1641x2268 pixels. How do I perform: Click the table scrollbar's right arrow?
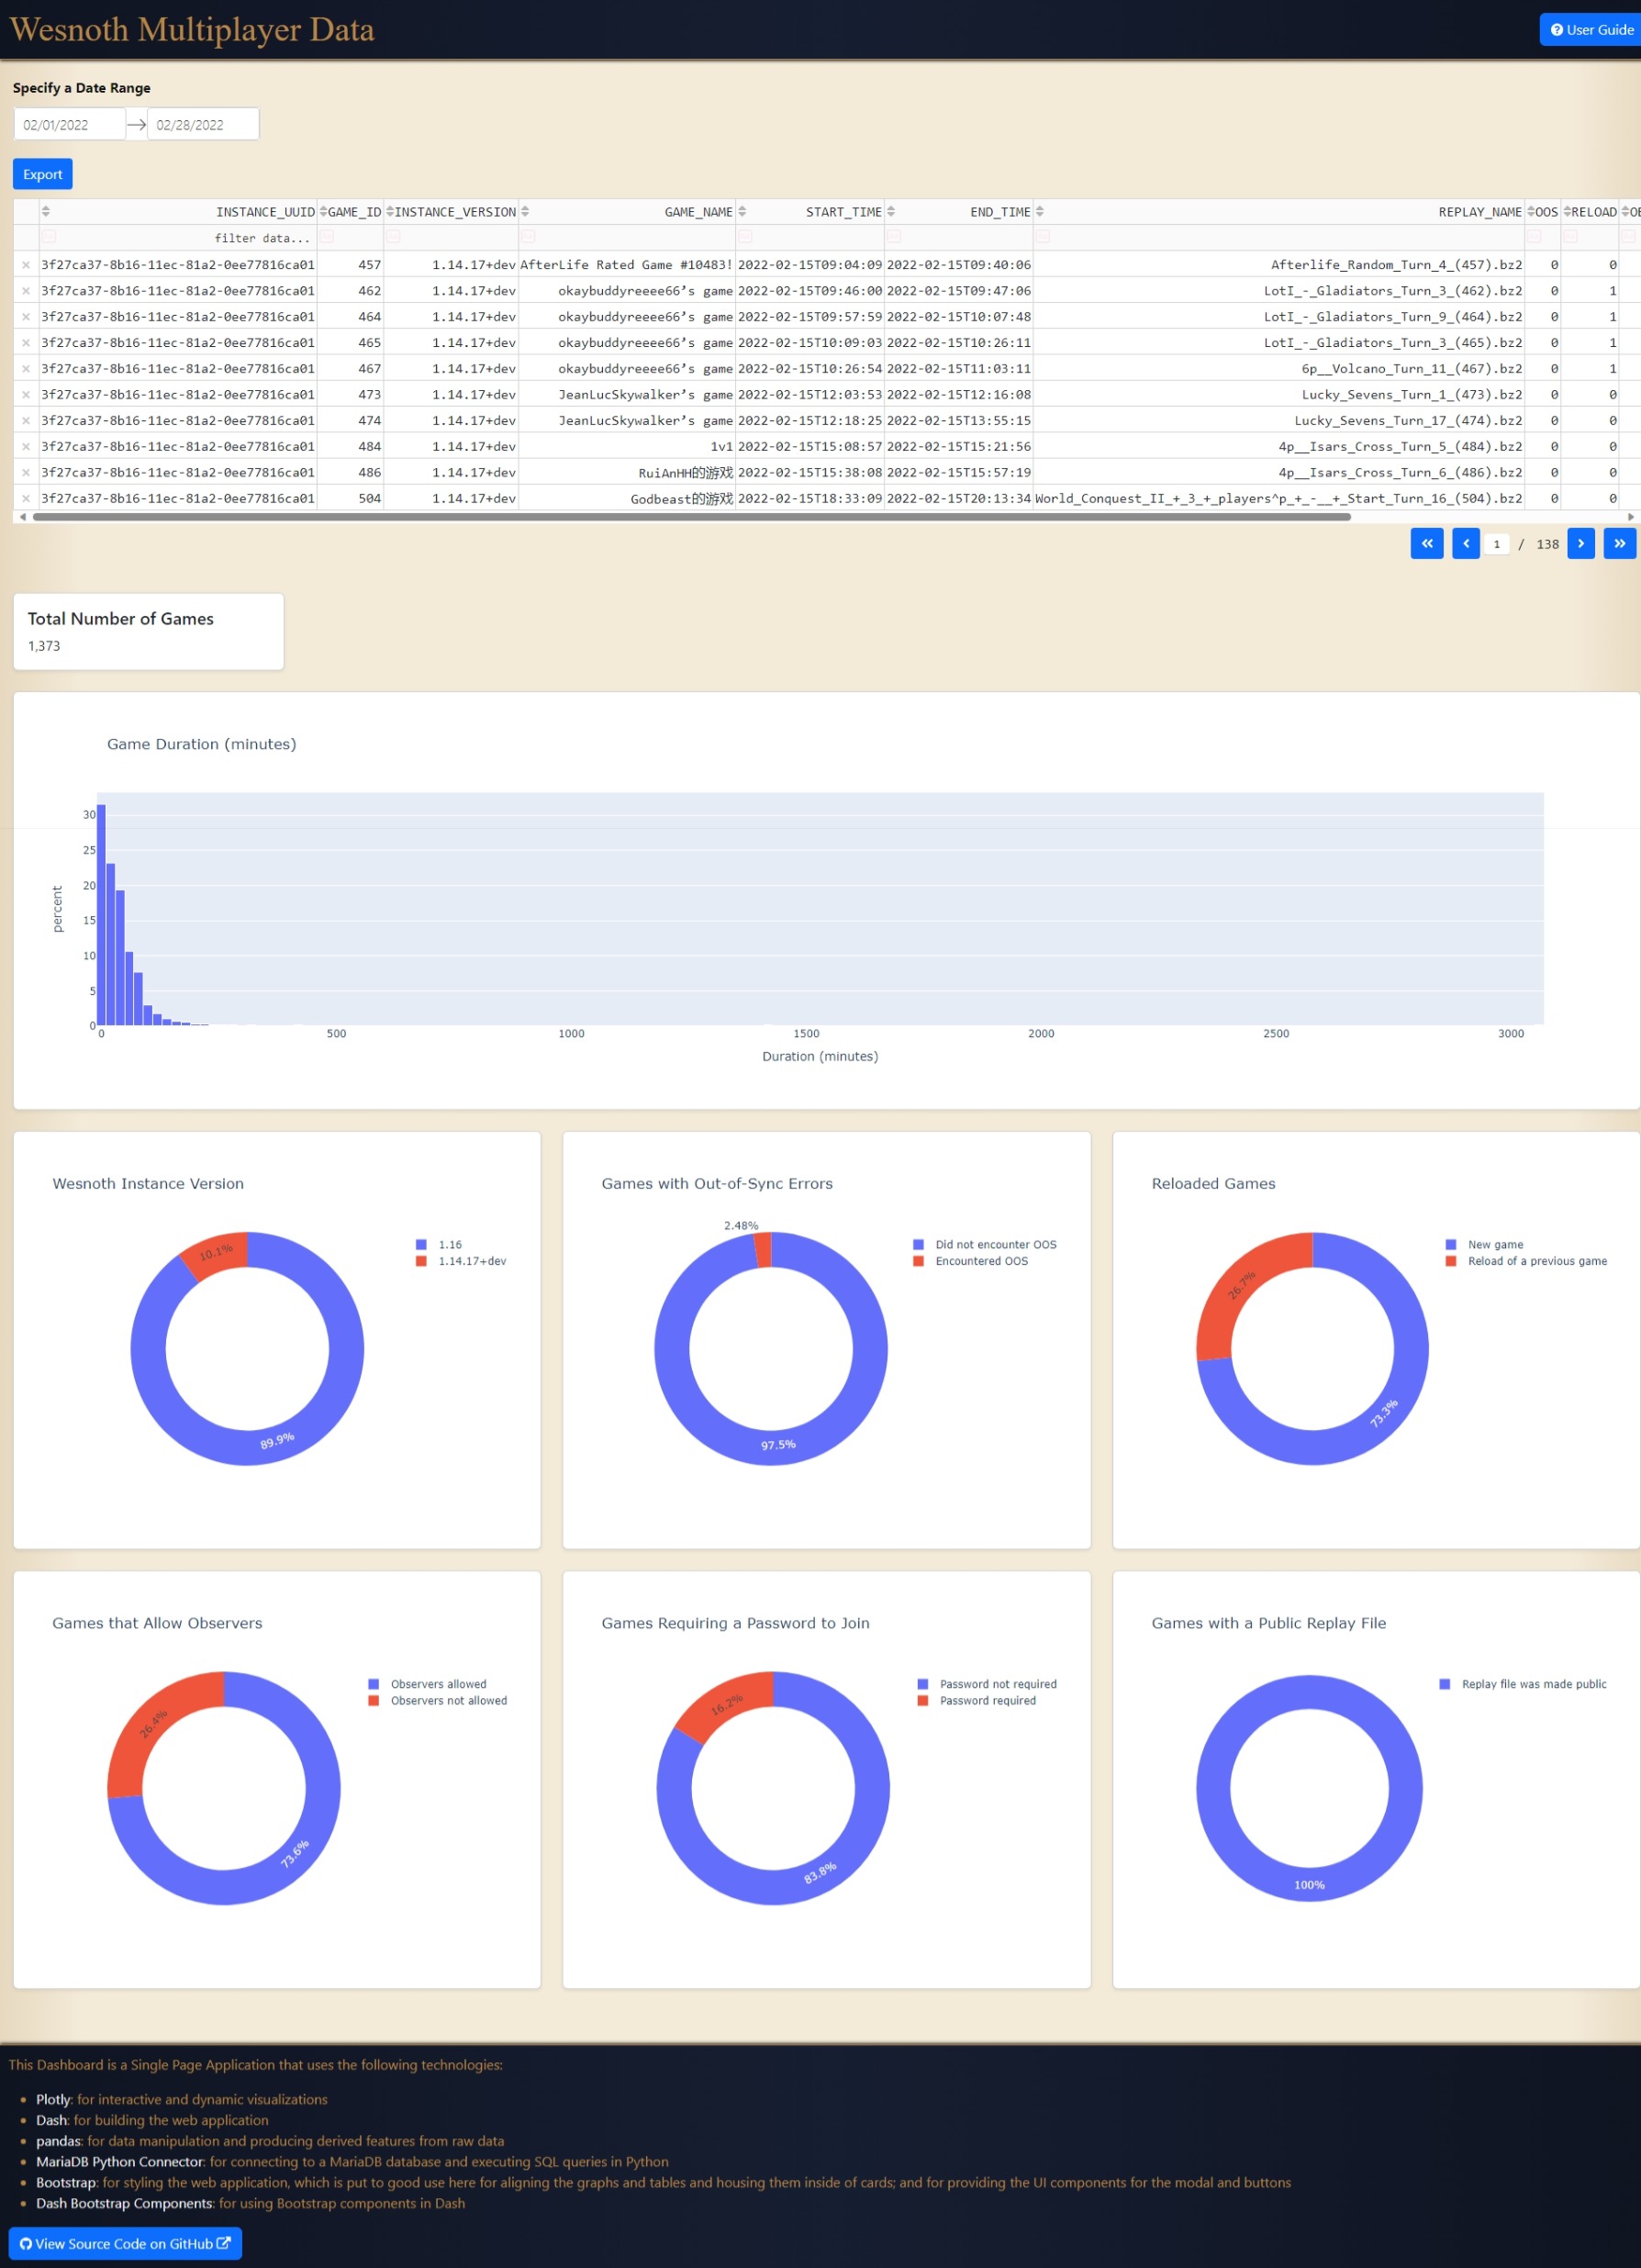coord(1632,517)
